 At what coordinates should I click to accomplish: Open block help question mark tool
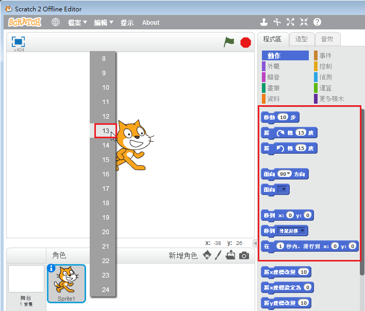(x=317, y=22)
